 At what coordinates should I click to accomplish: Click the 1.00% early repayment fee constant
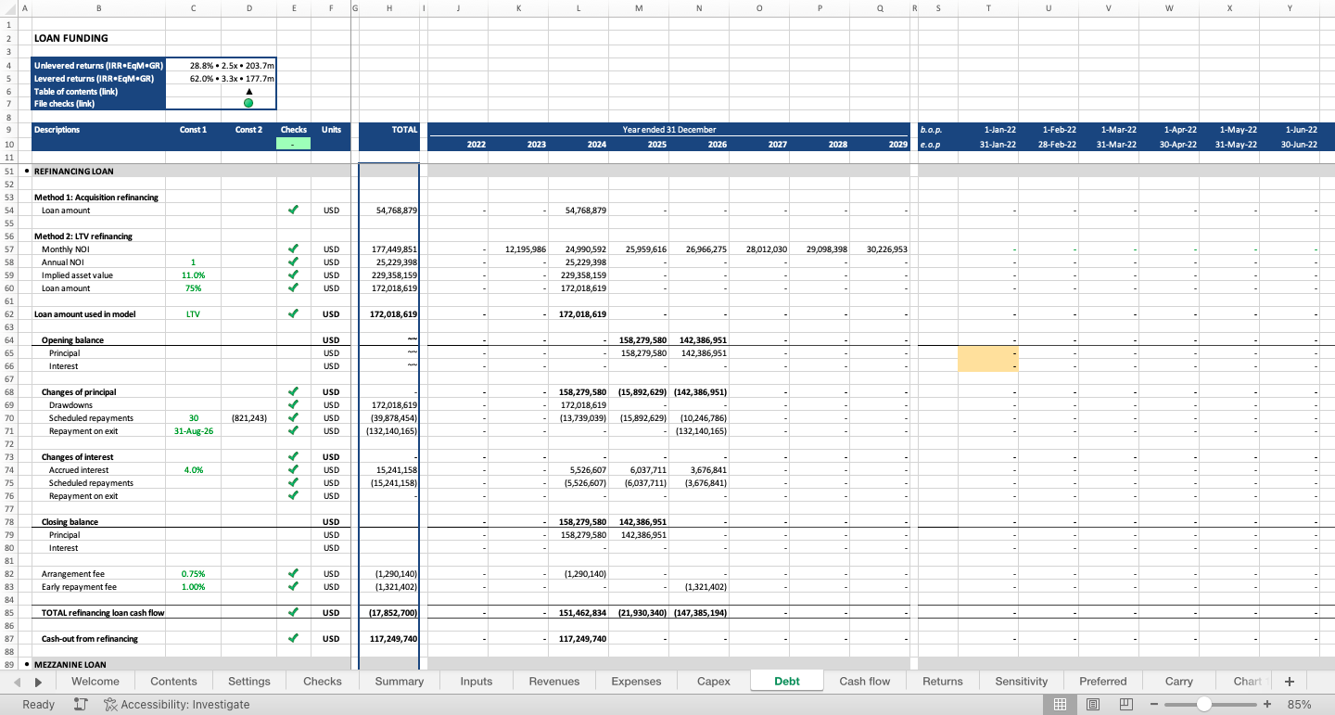click(x=193, y=587)
